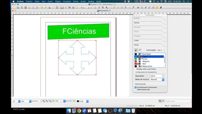Select the Rotate Item tool
The height and width of the screenshot is (114, 202).
coord(103,8)
